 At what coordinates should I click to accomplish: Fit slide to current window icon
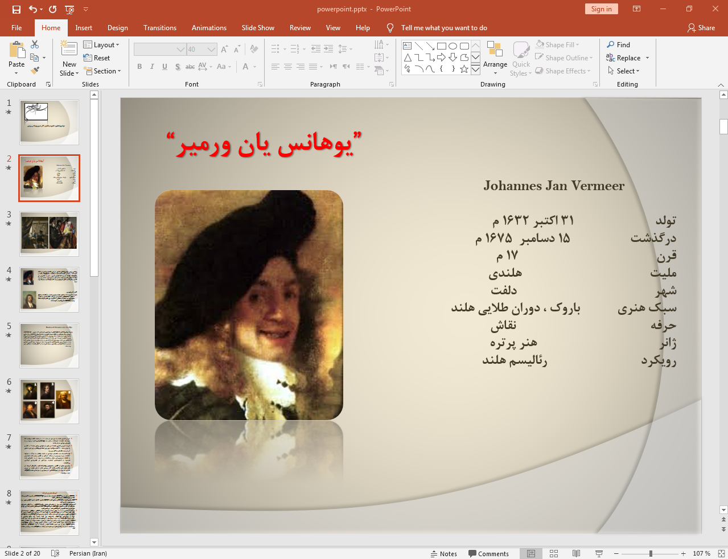click(721, 553)
